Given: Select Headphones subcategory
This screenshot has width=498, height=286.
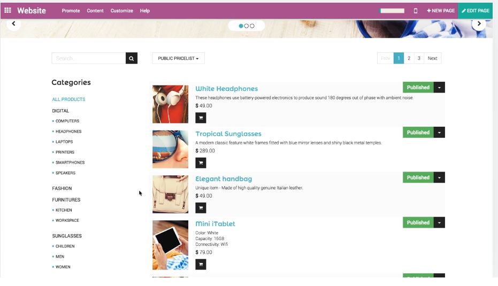Looking at the screenshot, I should click(68, 132).
